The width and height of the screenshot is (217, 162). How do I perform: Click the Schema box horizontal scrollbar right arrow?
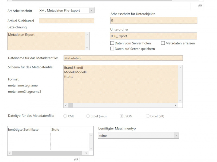point(175,105)
